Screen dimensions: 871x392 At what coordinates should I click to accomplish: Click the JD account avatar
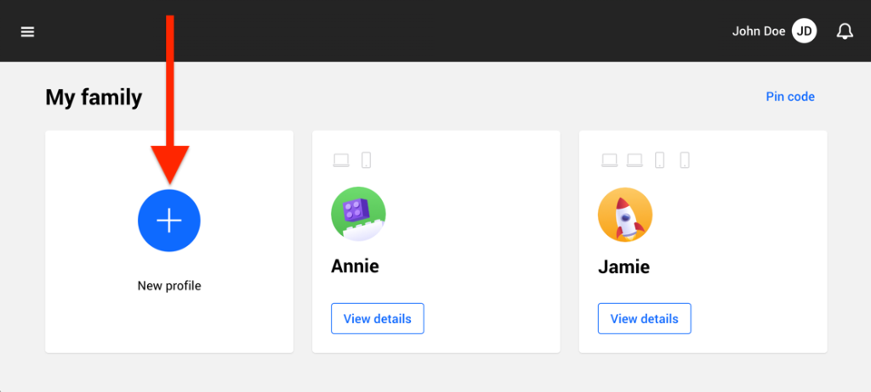[804, 31]
